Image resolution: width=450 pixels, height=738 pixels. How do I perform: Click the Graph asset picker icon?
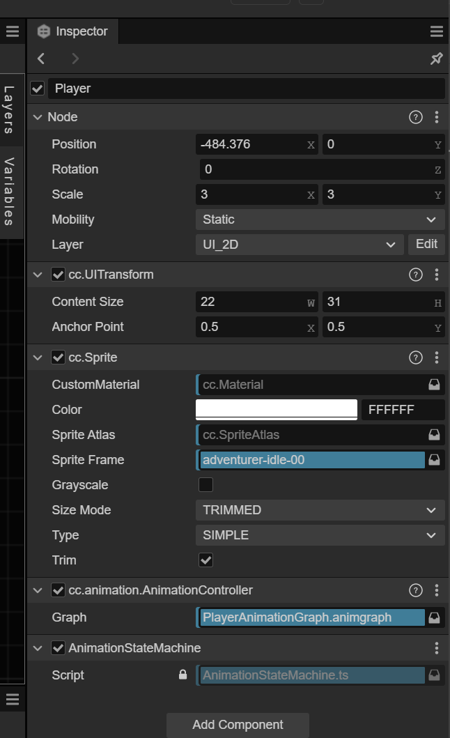(435, 617)
